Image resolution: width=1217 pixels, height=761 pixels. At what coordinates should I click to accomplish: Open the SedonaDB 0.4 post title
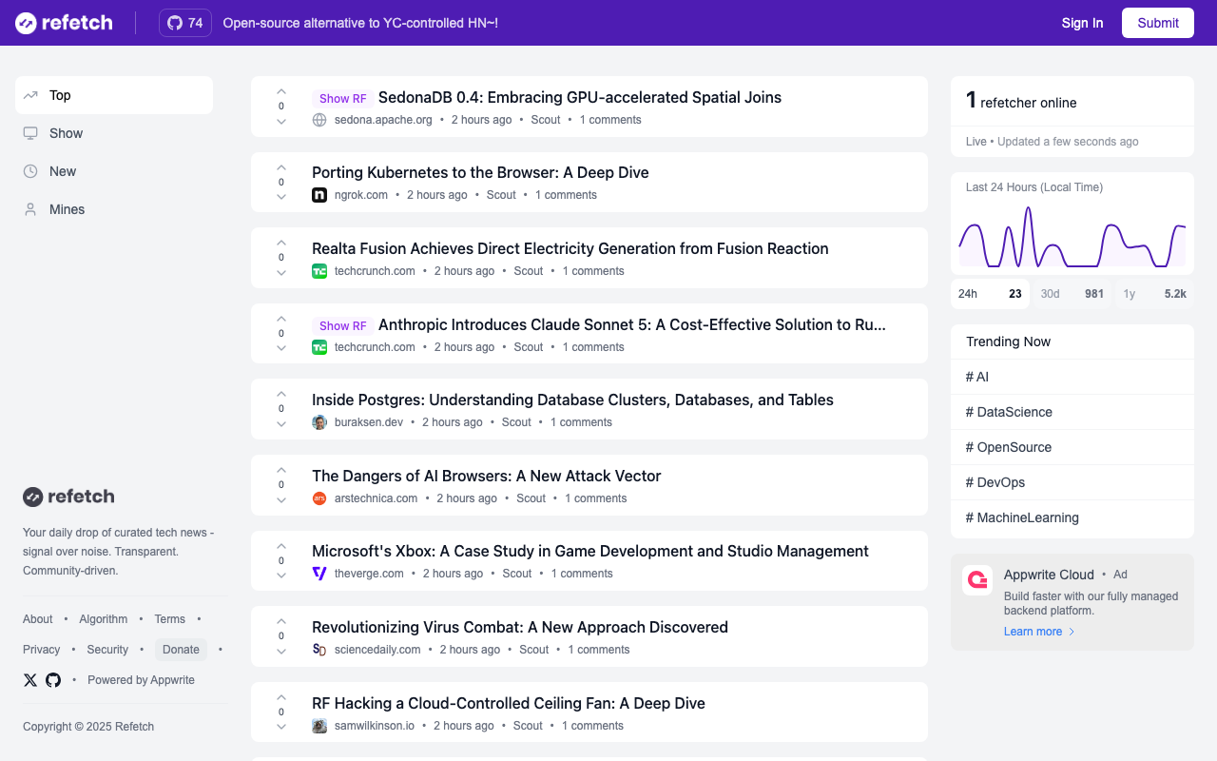pos(580,97)
